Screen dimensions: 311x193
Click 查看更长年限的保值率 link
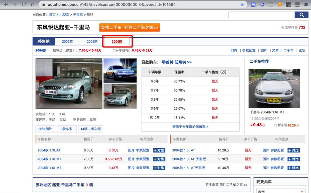(190, 127)
